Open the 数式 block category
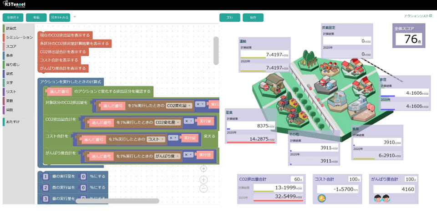 click(10, 74)
